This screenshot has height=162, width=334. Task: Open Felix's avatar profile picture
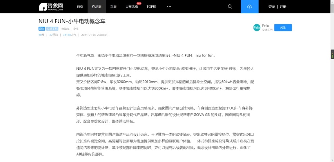[257, 27]
